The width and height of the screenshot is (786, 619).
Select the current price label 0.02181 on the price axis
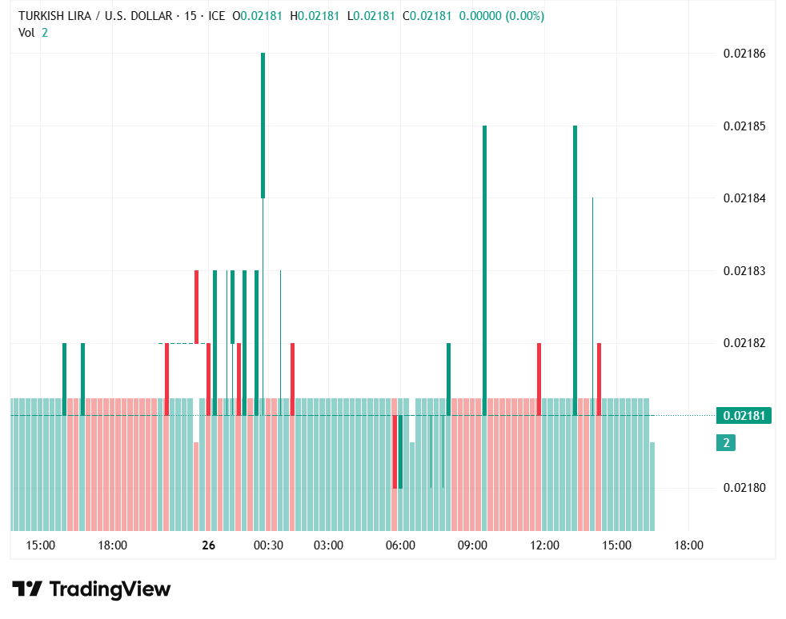click(744, 416)
